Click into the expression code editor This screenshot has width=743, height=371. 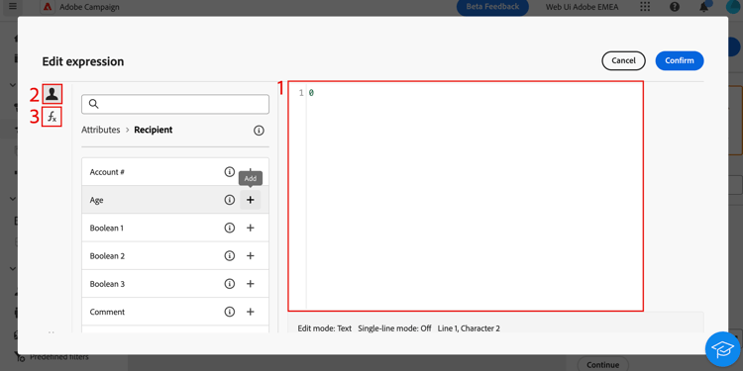466,196
